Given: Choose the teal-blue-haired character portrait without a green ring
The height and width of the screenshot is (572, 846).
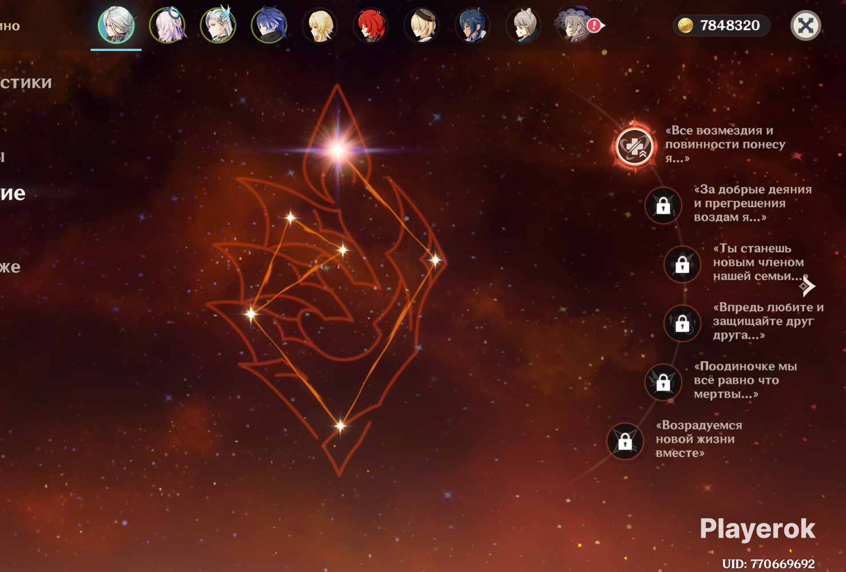Looking at the screenshot, I should click(x=472, y=25).
